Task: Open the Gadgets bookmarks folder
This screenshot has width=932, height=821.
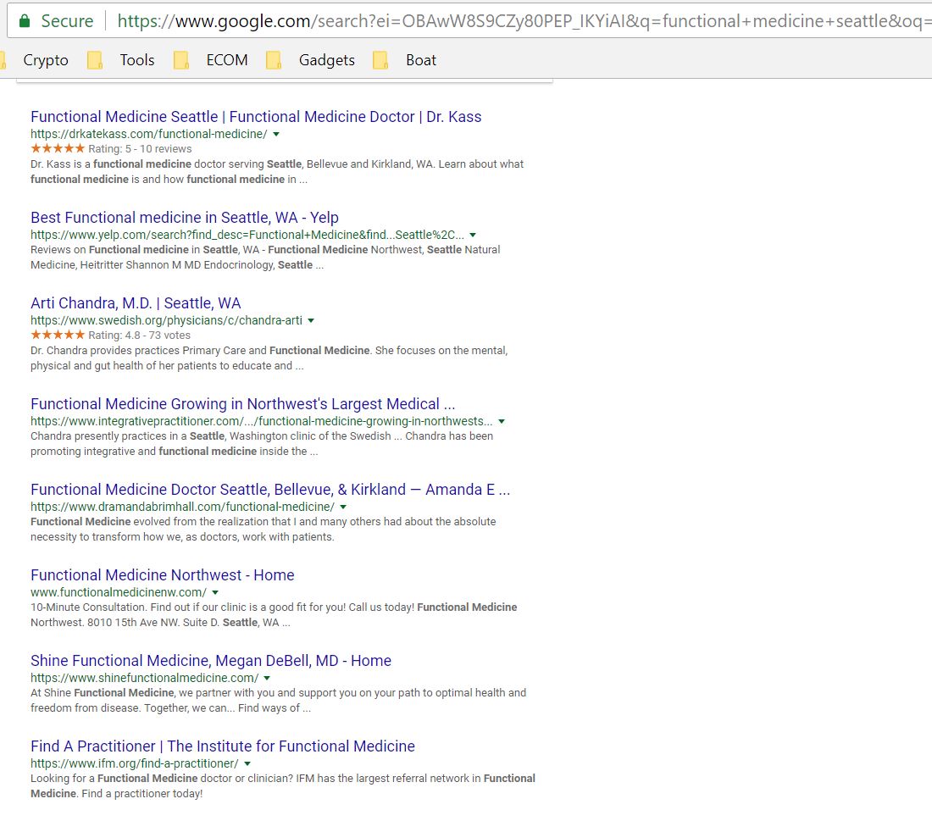Action: coord(327,60)
